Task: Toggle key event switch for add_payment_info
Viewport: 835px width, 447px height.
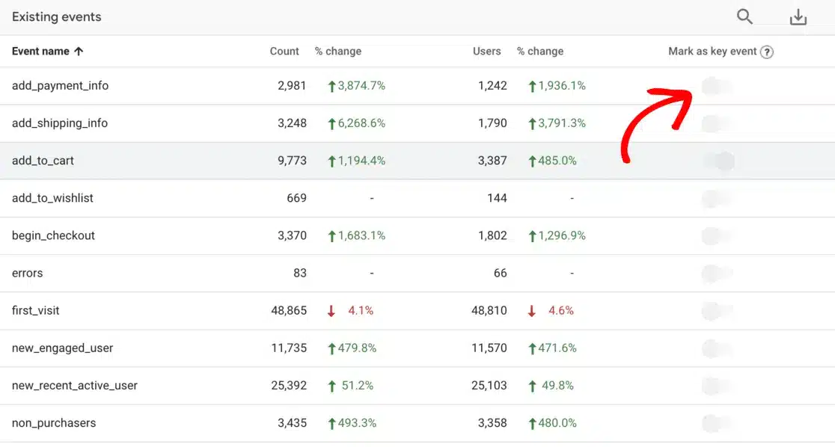Action: tap(718, 86)
